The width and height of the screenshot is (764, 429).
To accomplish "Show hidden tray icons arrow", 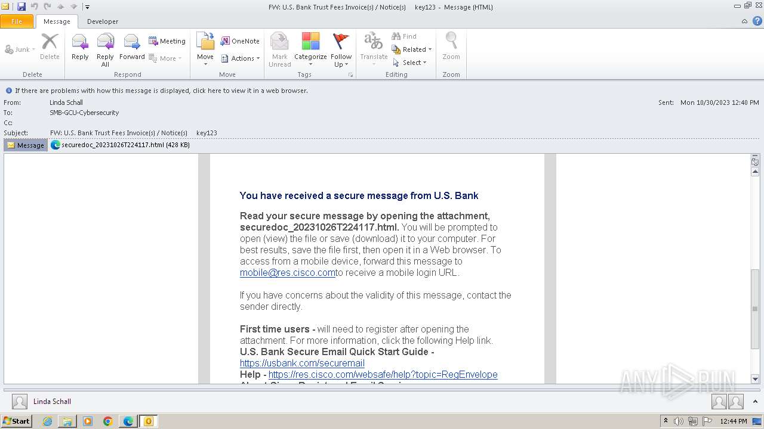I will point(666,421).
